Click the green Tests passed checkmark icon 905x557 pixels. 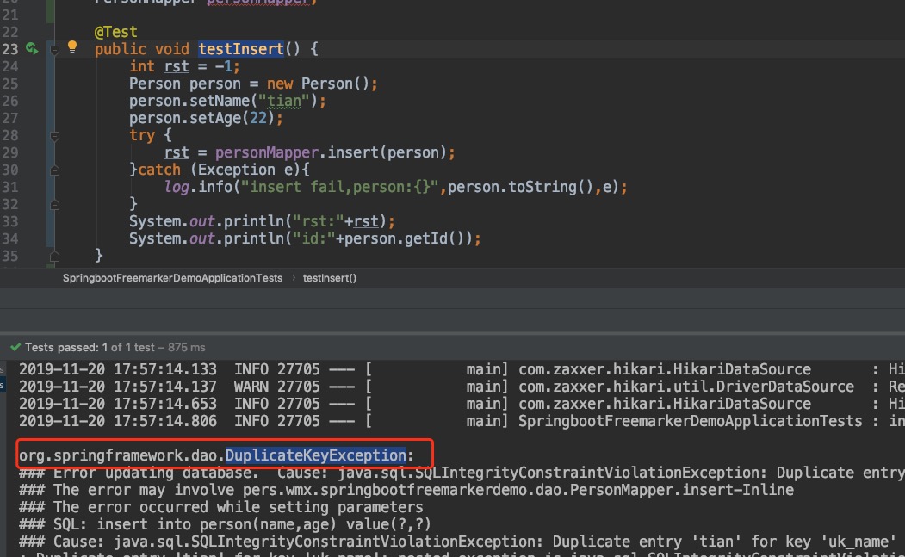[x=15, y=347]
